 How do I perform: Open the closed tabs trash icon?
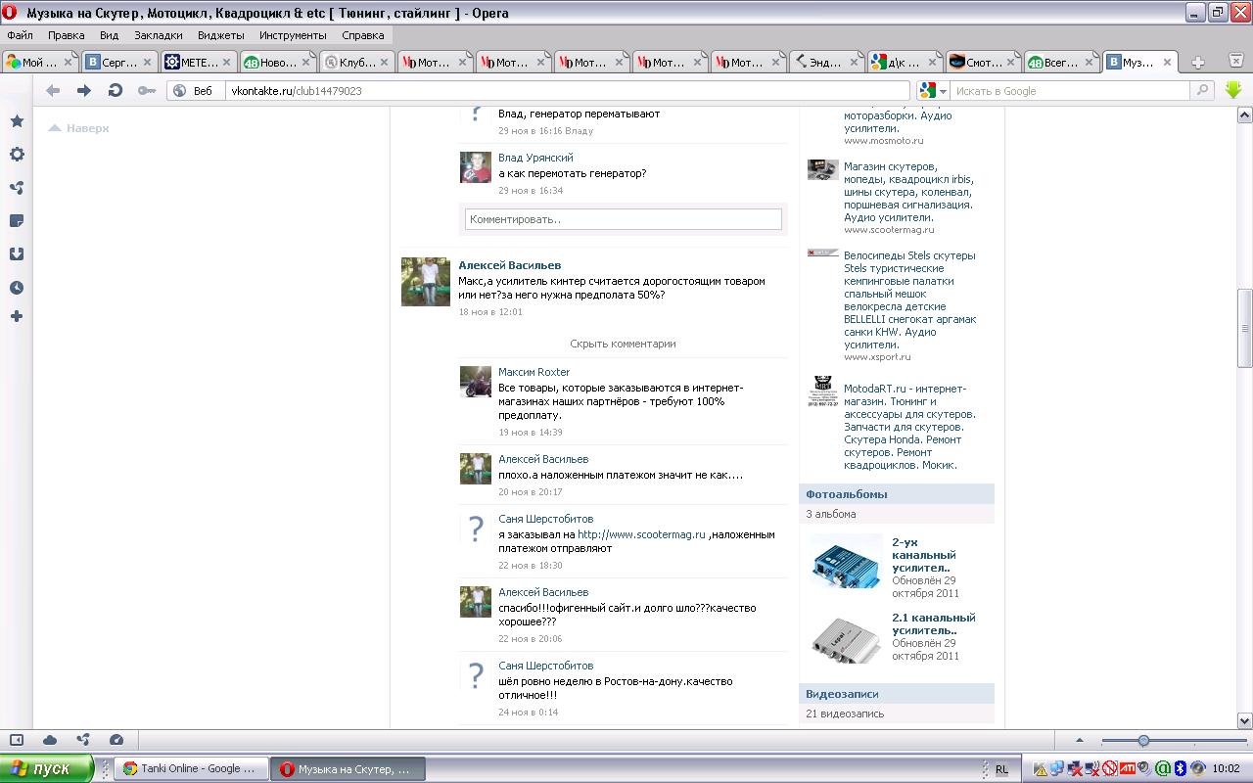[x=1235, y=61]
